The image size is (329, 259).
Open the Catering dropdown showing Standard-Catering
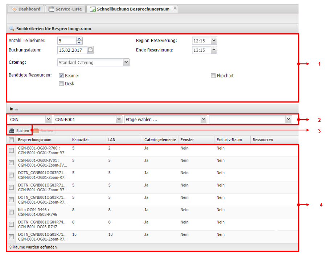pos(126,62)
